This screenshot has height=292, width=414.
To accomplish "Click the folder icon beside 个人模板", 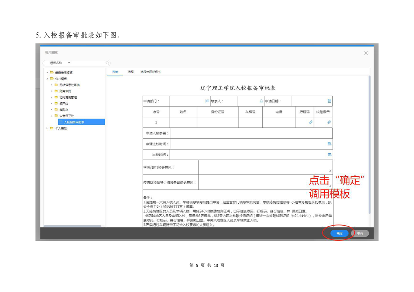I will click(x=52, y=128).
